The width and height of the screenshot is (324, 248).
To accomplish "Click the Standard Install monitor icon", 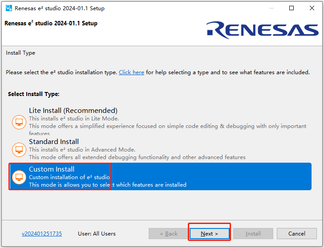I will (19, 149).
